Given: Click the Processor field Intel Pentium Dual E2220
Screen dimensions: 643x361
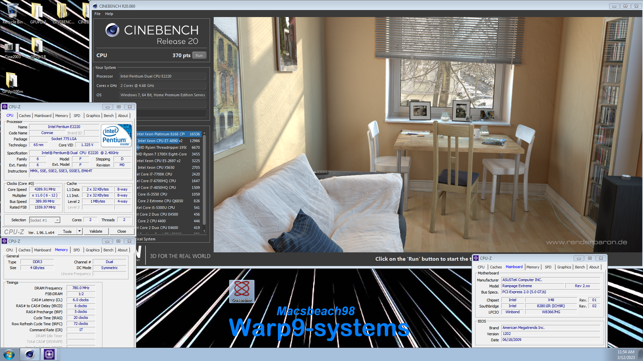Looking at the screenshot, I should point(163,76).
